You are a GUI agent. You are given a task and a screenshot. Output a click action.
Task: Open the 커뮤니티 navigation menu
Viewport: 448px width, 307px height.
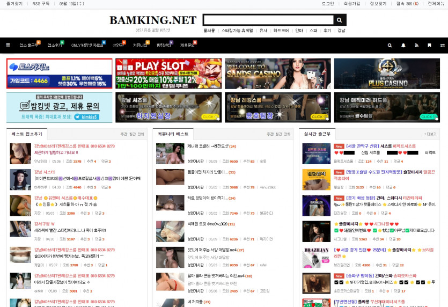coord(140,45)
